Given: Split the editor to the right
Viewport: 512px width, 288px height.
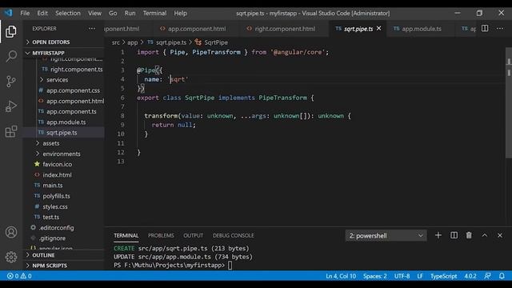Looking at the screenshot, I should [485, 29].
